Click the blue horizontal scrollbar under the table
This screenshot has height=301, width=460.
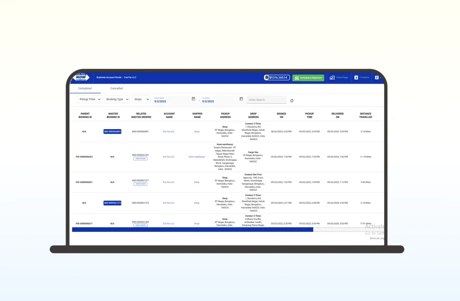click(x=192, y=229)
